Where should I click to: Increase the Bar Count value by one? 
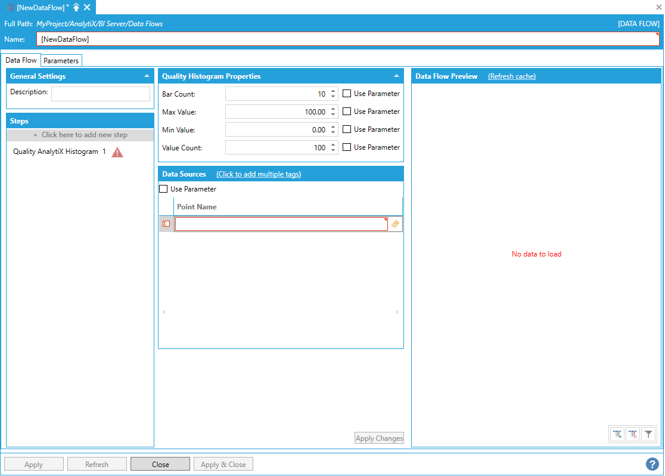tap(333, 91)
